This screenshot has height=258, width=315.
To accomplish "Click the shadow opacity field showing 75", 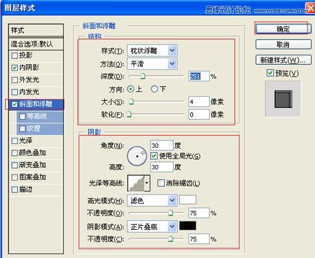I will (199, 239).
